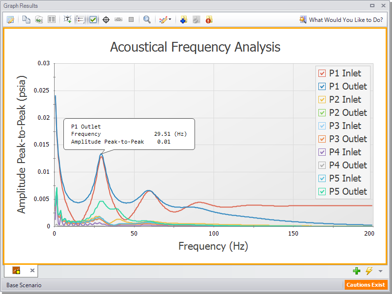The image size is (392, 294).
Task: Enable the crosshair cursor tool
Action: [x=106, y=19]
